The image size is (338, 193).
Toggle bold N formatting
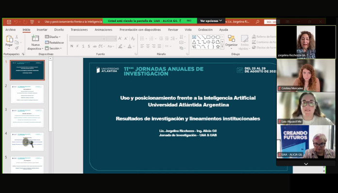click(x=71, y=46)
